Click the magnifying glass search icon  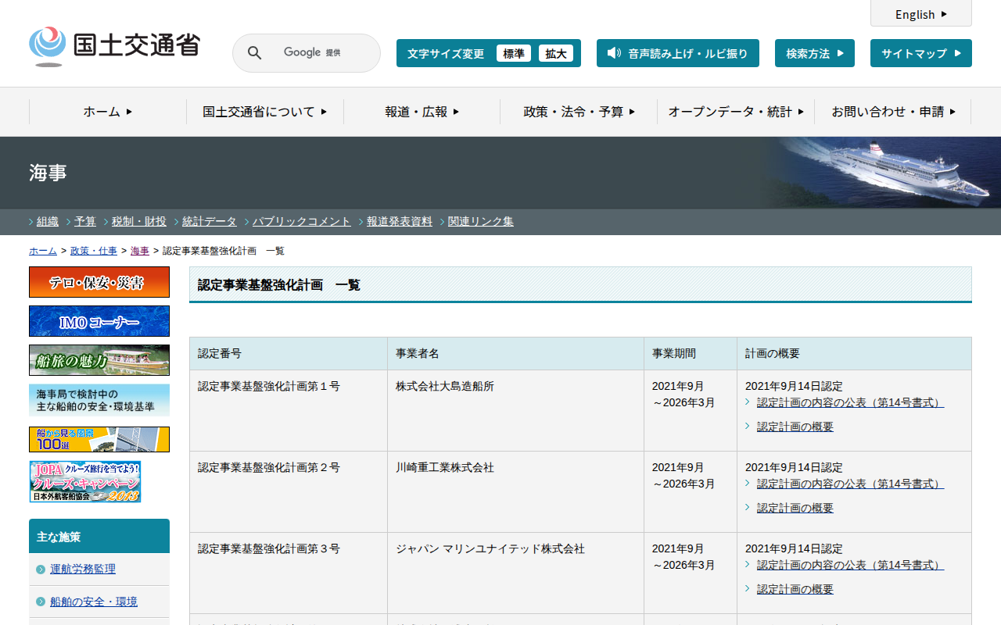point(254,53)
